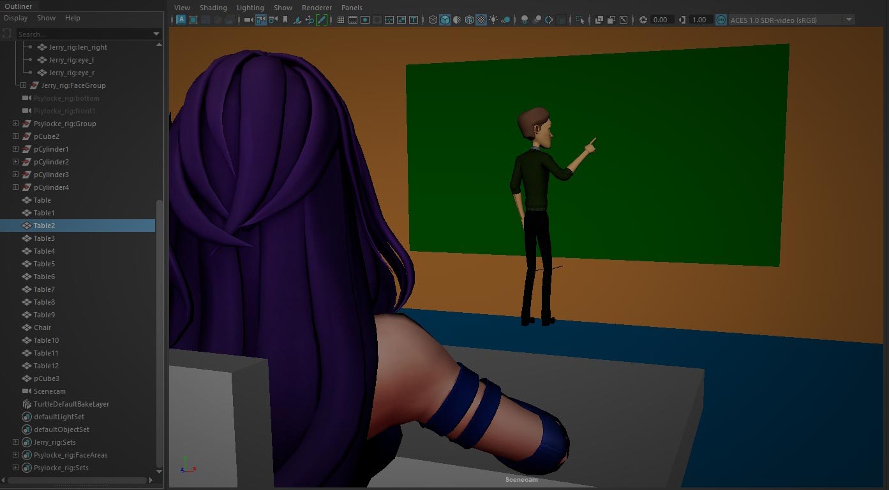
Task: Click the Bookmarks icon in viewport toolbar
Action: pos(285,20)
